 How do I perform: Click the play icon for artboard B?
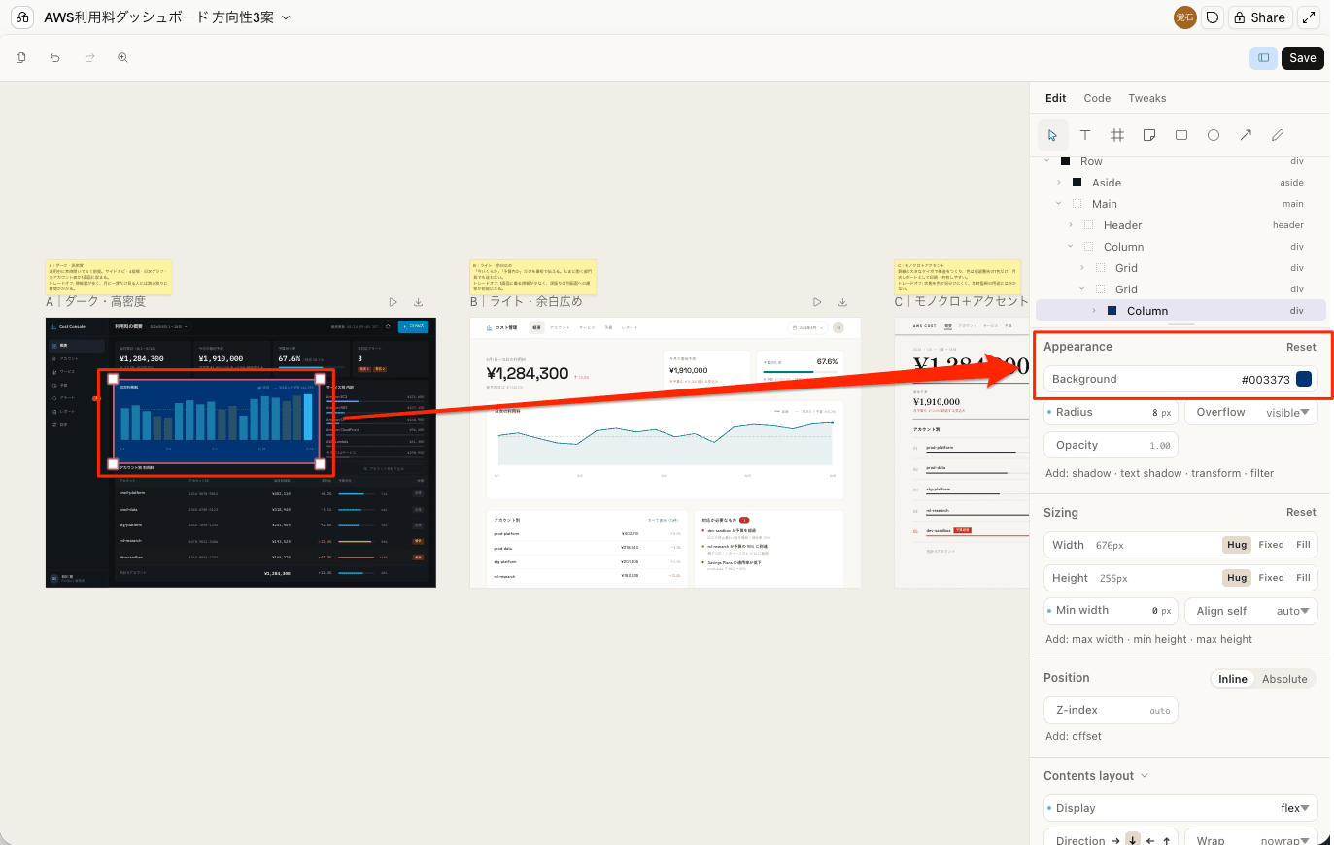click(817, 302)
